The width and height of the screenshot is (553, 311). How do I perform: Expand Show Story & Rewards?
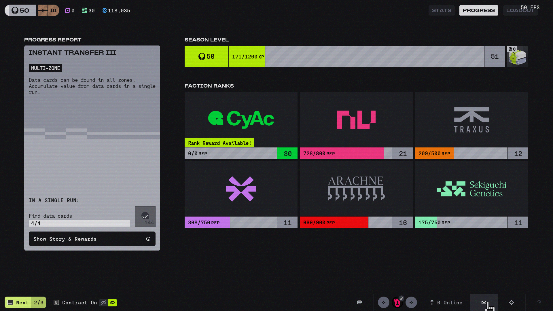[92, 239]
